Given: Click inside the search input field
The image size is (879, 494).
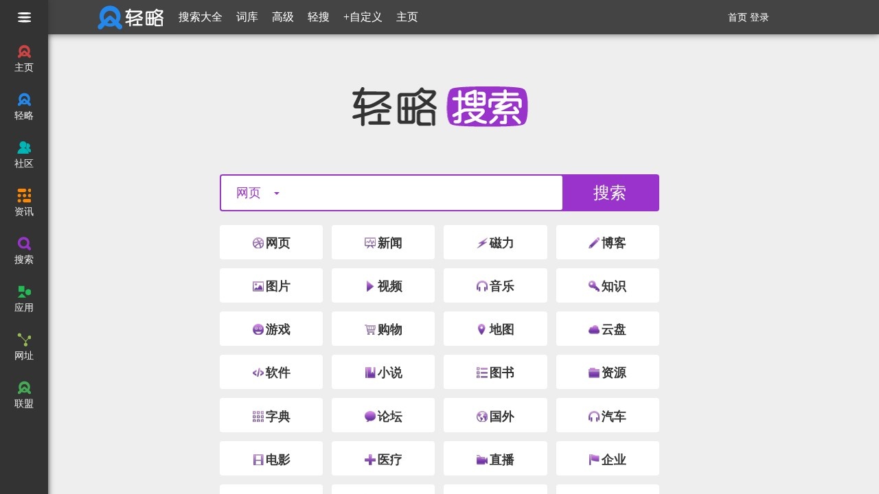Looking at the screenshot, I should tap(412, 193).
